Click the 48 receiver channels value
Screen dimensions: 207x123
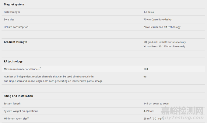click(x=145, y=77)
